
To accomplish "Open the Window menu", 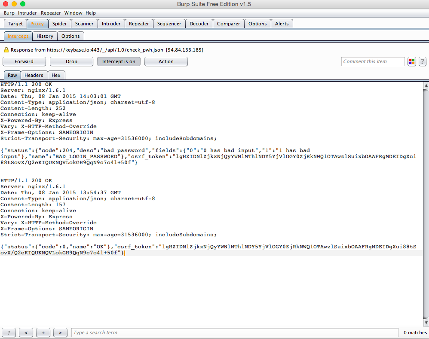I will pos(74,13).
